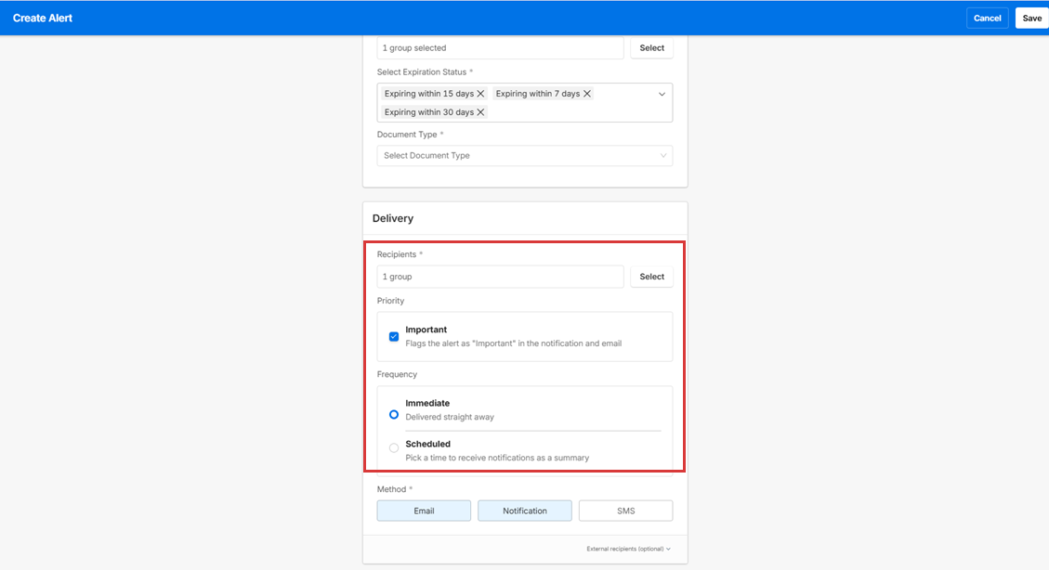
Task: Remove the 'Expiring within 30 days' tag
Action: [480, 112]
